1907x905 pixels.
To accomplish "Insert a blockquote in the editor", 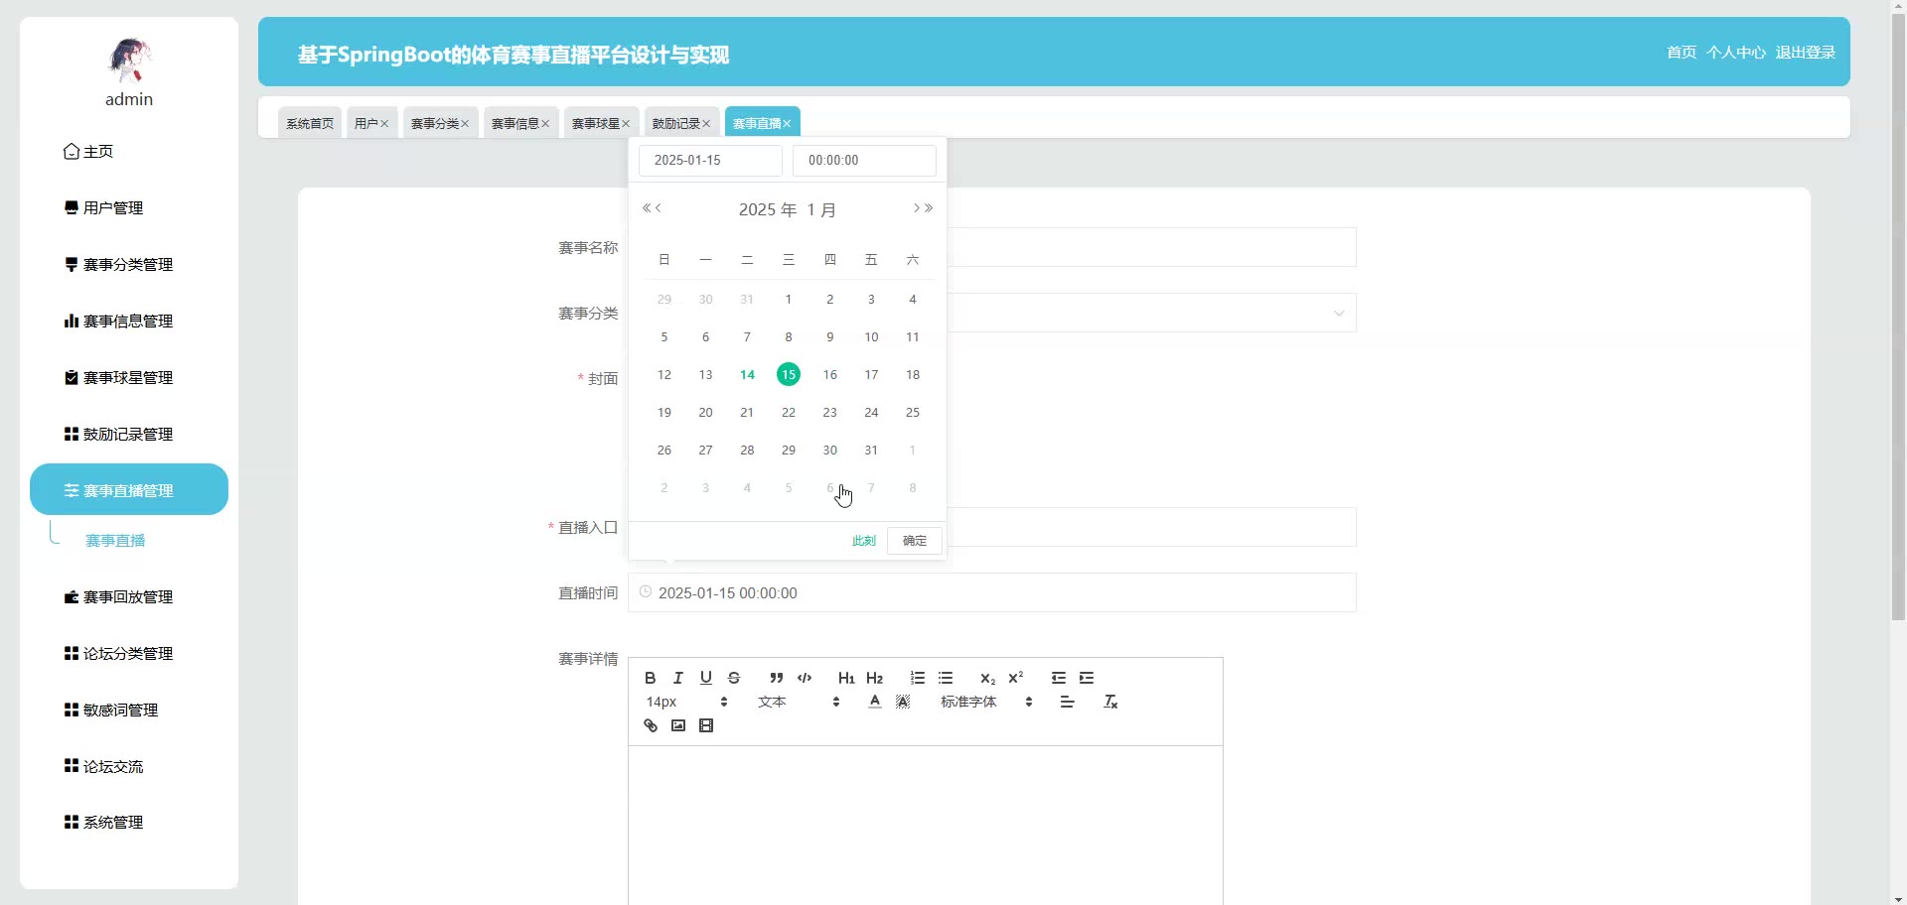I will coord(776,678).
